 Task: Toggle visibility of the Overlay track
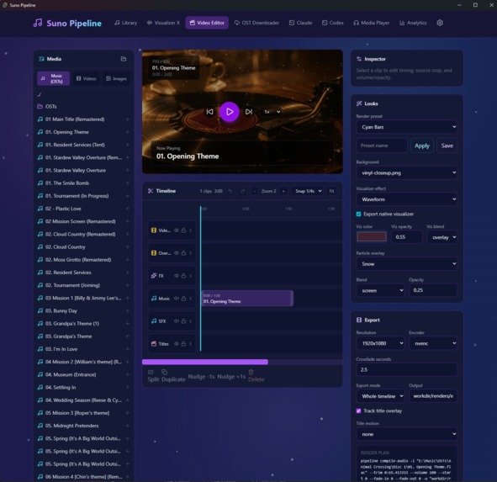(x=177, y=253)
